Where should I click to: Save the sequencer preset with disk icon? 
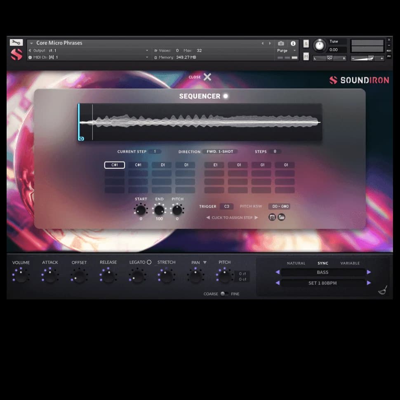pyautogui.click(x=272, y=217)
